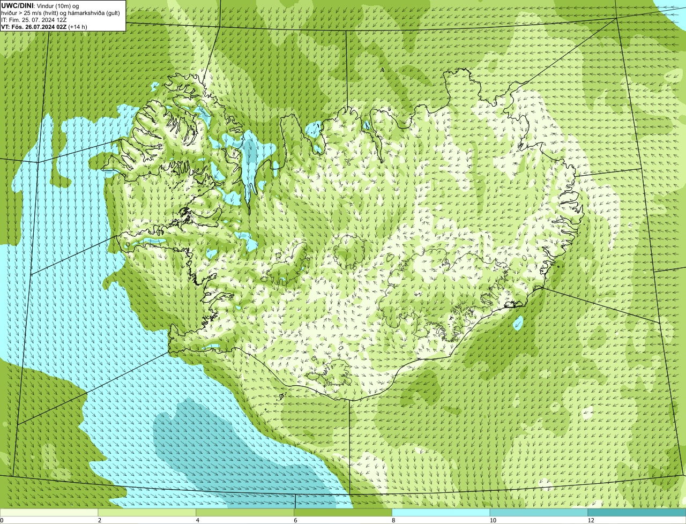
Task: Select the 2–4 m/s light green colorbar segment
Action: coord(147,512)
